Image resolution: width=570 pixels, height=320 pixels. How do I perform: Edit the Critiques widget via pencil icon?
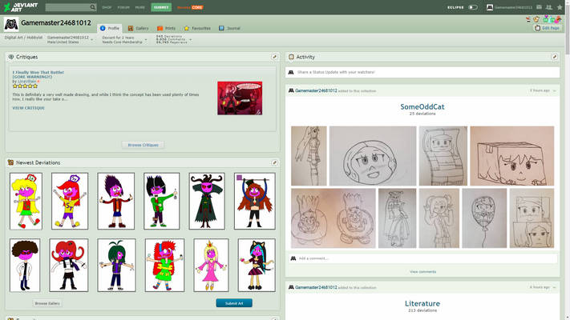click(x=274, y=57)
